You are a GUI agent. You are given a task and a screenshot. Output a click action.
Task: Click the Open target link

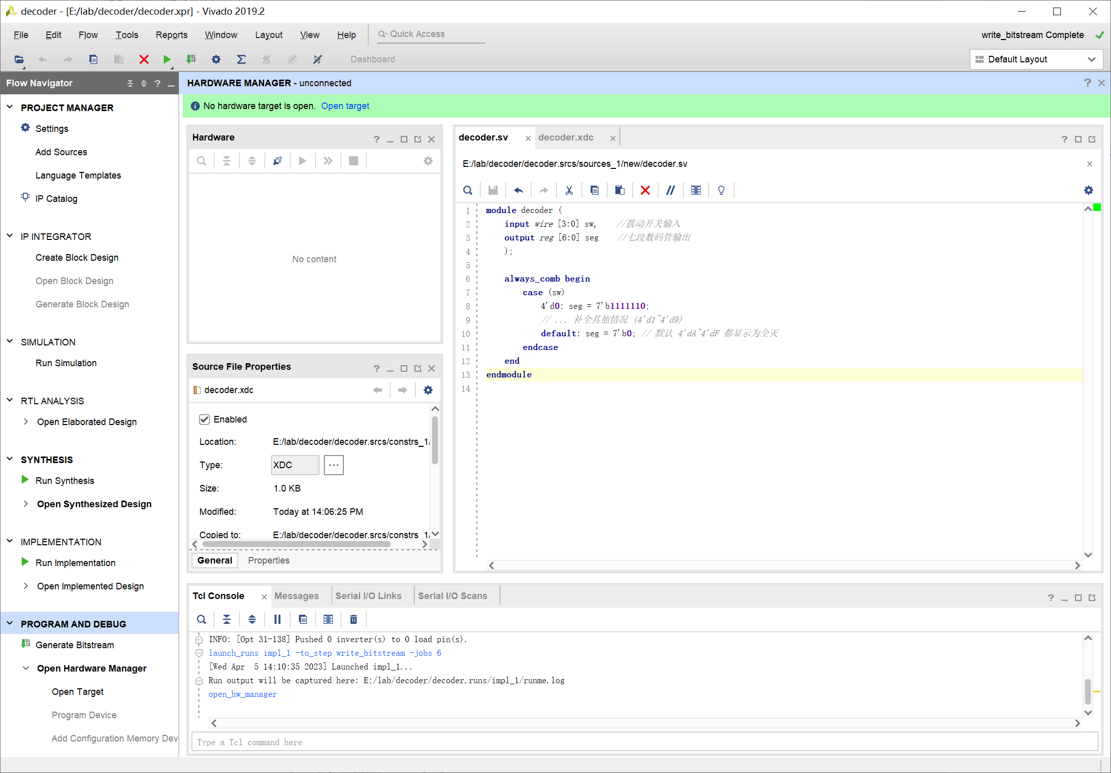tap(345, 106)
